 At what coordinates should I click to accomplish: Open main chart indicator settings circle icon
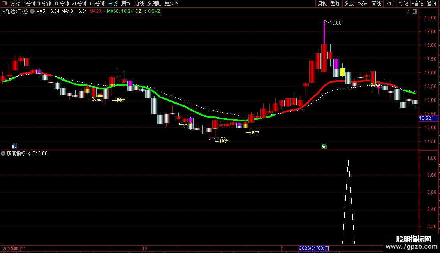32,11
